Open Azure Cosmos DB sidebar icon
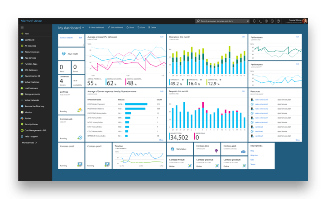326x199 pixels. (x=22, y=76)
